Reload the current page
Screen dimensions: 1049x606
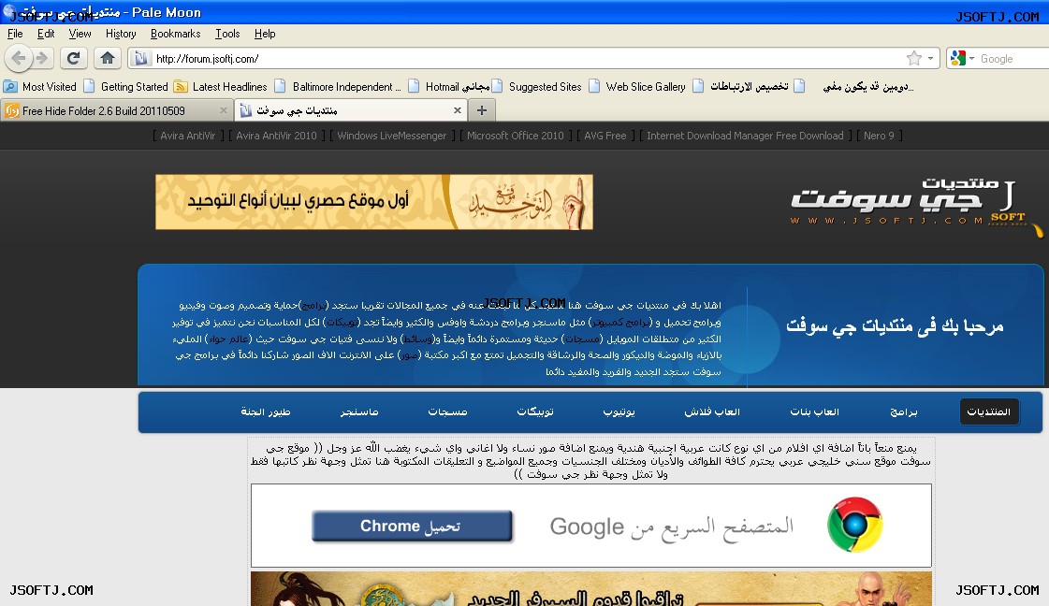(74, 58)
